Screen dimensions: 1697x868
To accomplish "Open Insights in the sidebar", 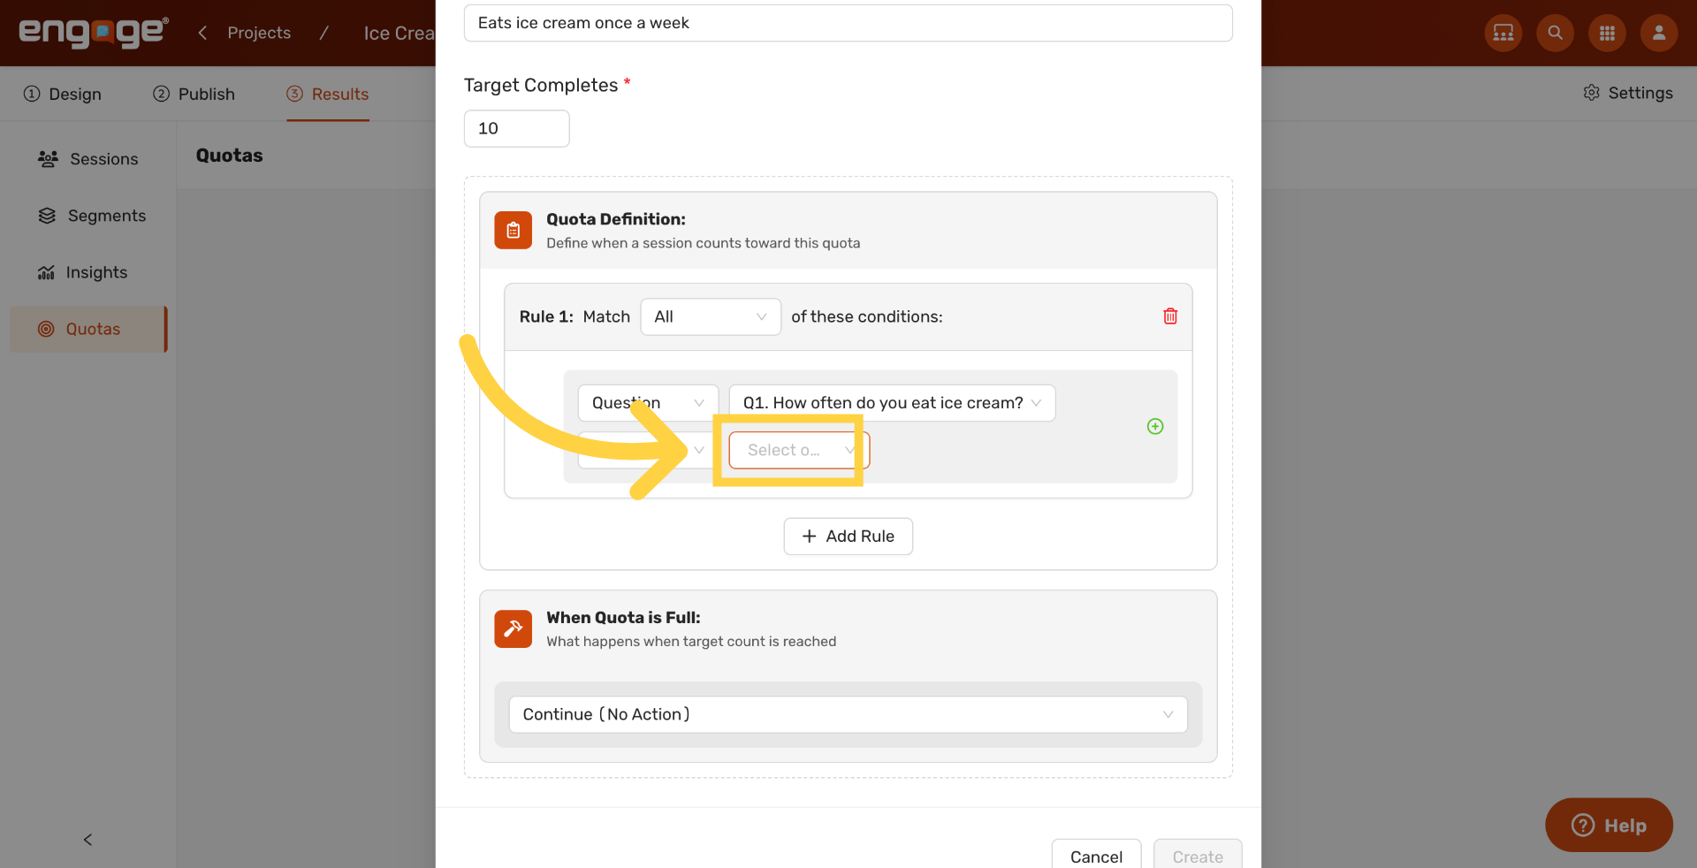I will tap(88, 272).
